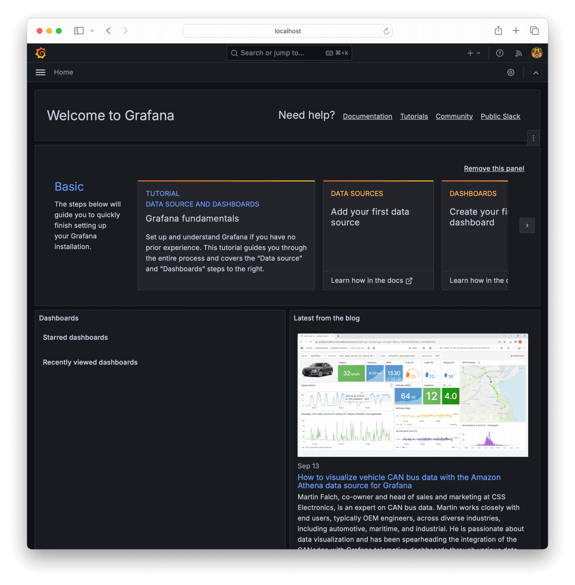Reload the localhost page
The width and height of the screenshot is (575, 585).
386,31
